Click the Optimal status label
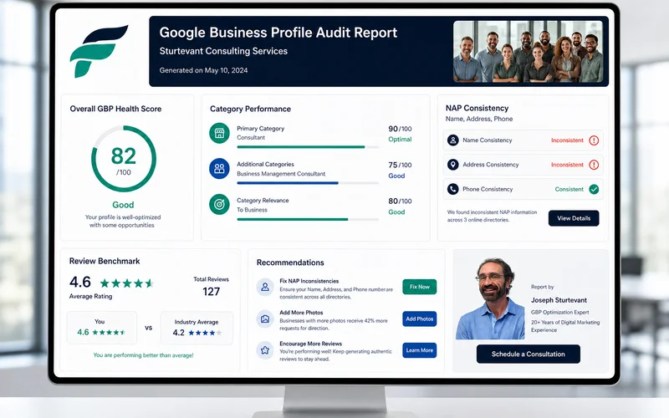669x418 pixels. coord(400,140)
